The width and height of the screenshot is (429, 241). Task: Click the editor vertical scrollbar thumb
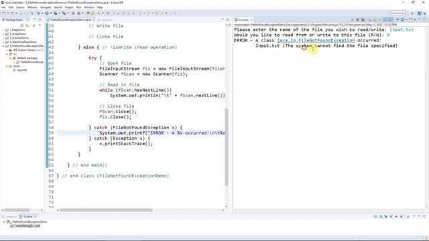[x=227, y=147]
